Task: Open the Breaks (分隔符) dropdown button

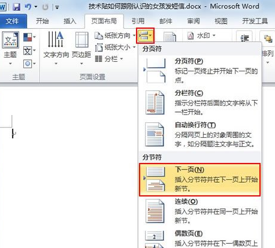Action: (145, 36)
